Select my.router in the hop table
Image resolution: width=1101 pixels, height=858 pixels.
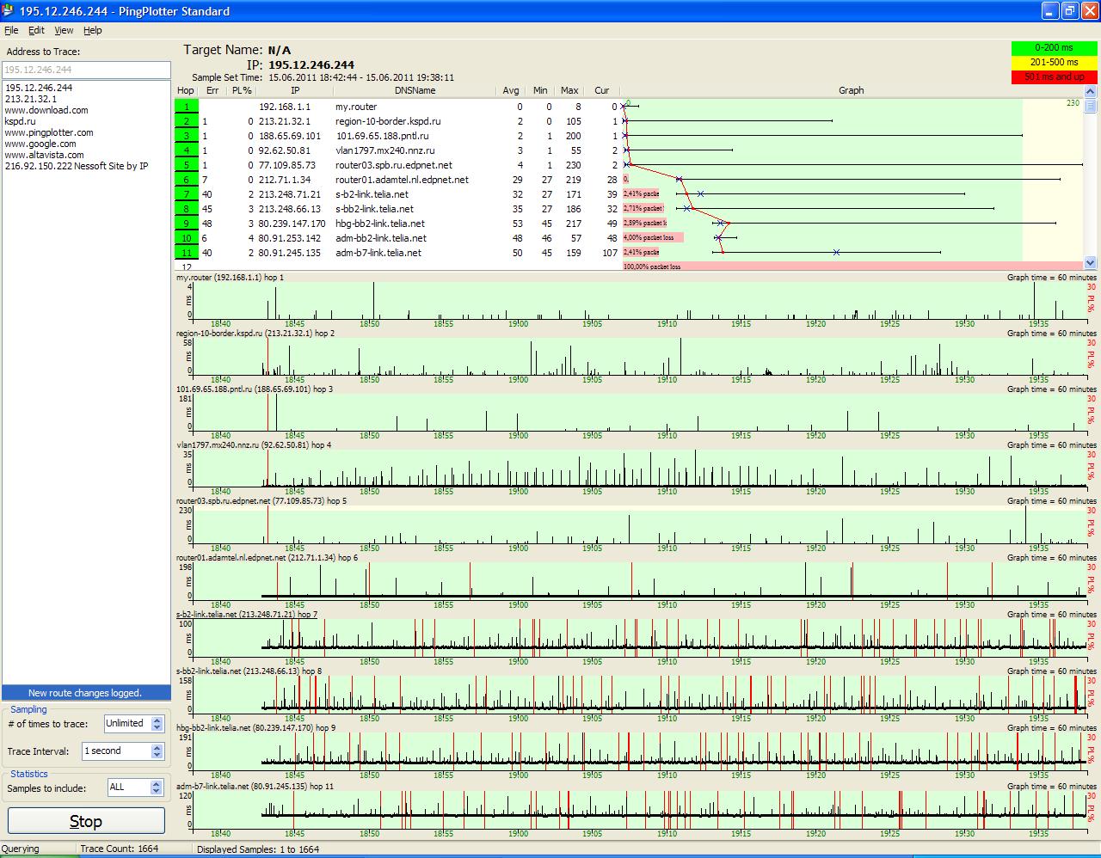356,107
